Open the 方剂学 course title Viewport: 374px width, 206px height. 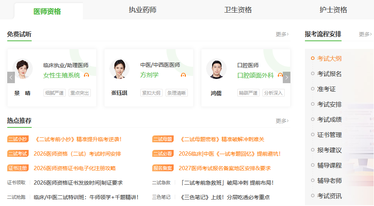click(149, 75)
